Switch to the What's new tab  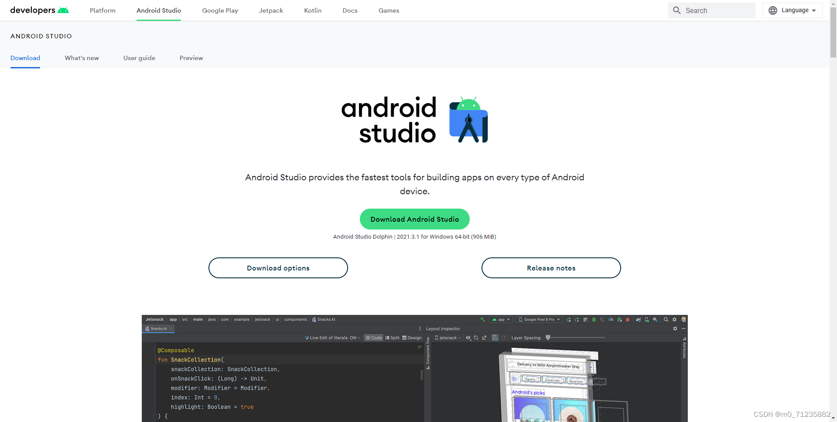82,58
